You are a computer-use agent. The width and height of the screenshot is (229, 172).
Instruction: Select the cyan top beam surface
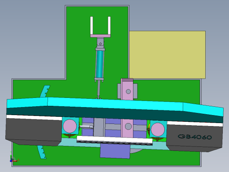coord(115,105)
